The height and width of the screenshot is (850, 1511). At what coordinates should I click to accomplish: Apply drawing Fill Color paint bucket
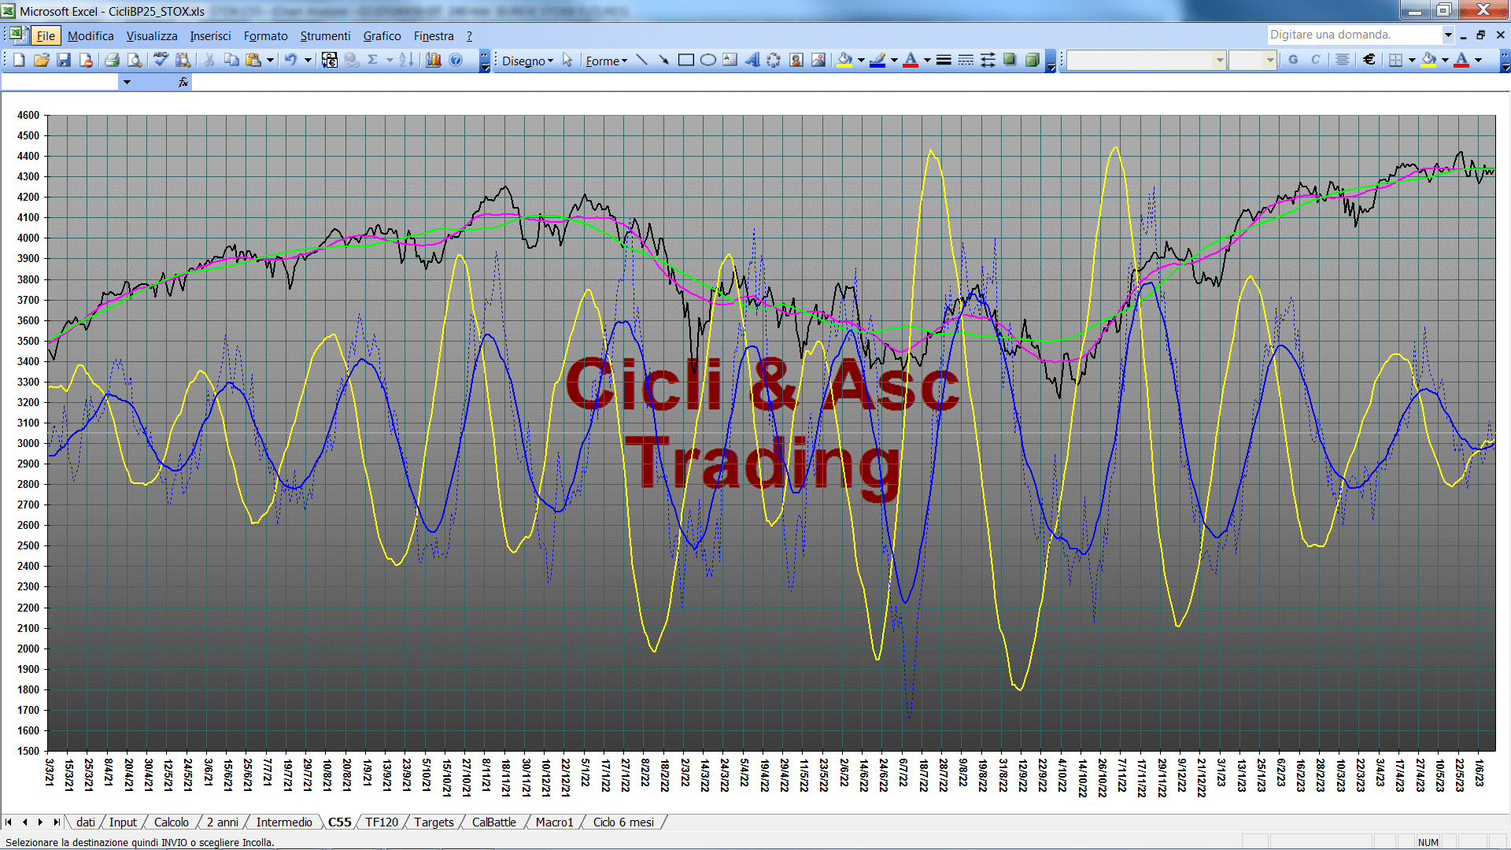845,60
